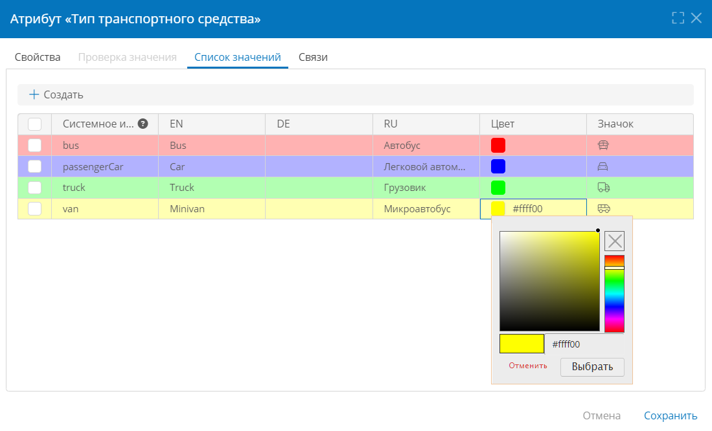The image size is (712, 431).
Task: Click the 'Грузовик' RU cell
Action: pyautogui.click(x=426, y=188)
